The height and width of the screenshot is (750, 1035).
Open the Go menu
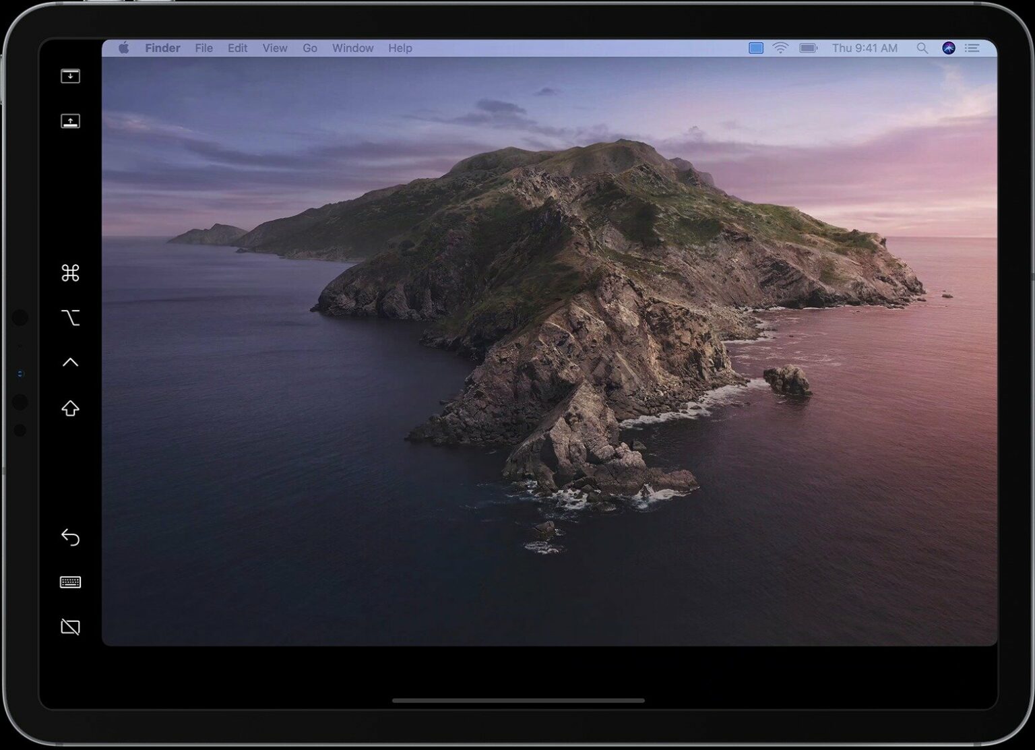click(x=309, y=48)
